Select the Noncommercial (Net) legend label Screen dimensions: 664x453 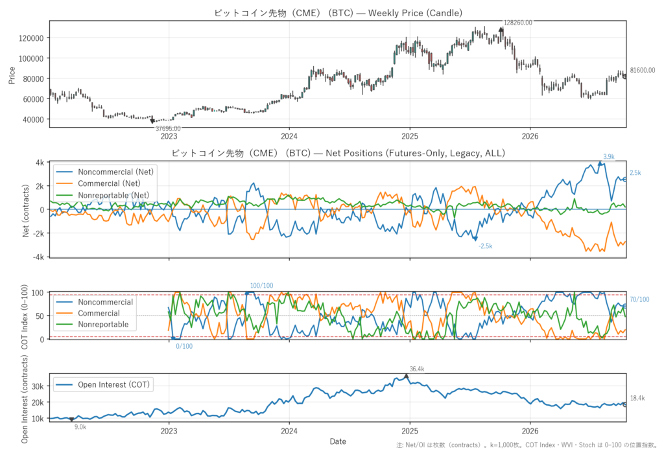tap(115, 172)
